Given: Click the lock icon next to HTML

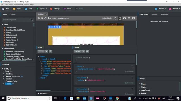Looking at the screenshot, I should click(x=10, y=69).
